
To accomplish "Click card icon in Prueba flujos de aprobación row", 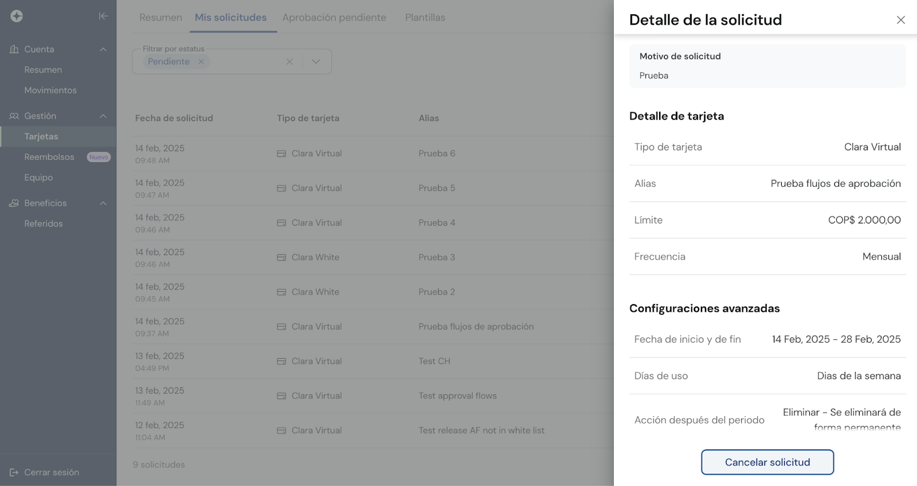I will pos(281,327).
